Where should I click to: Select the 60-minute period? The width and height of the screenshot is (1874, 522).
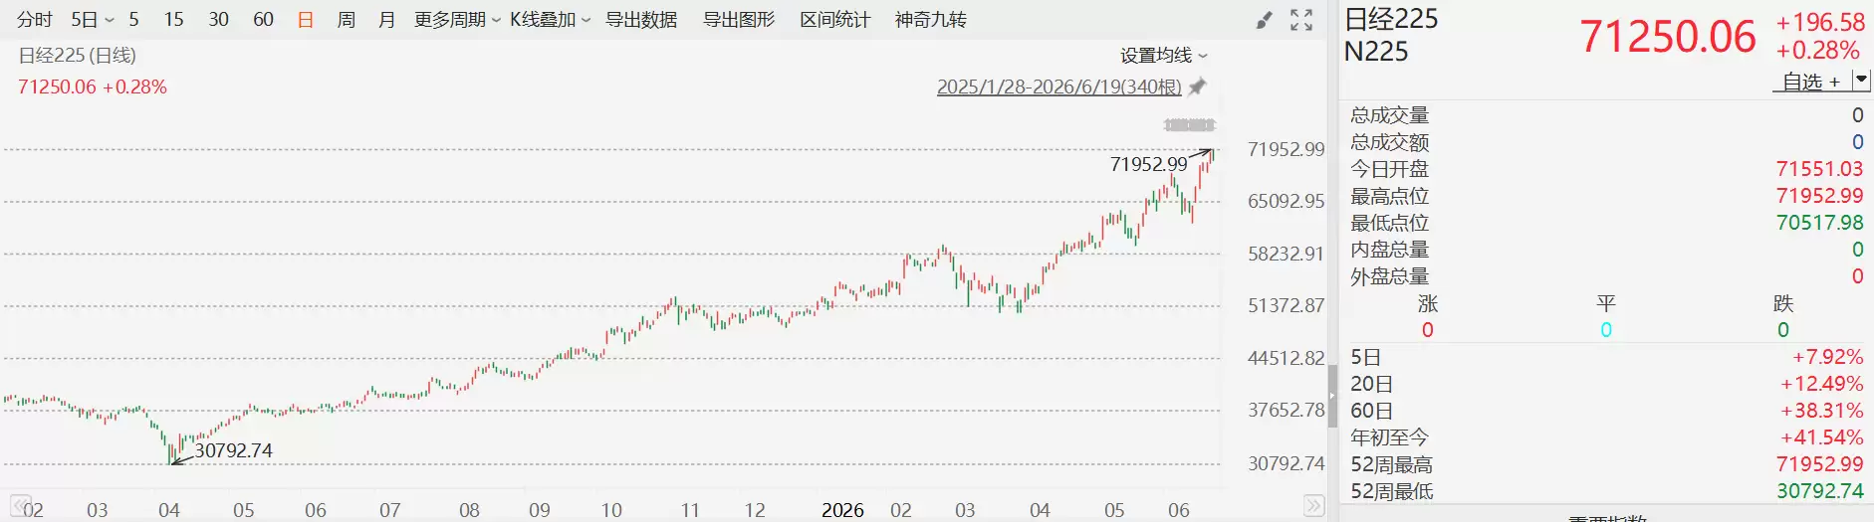coord(264,20)
